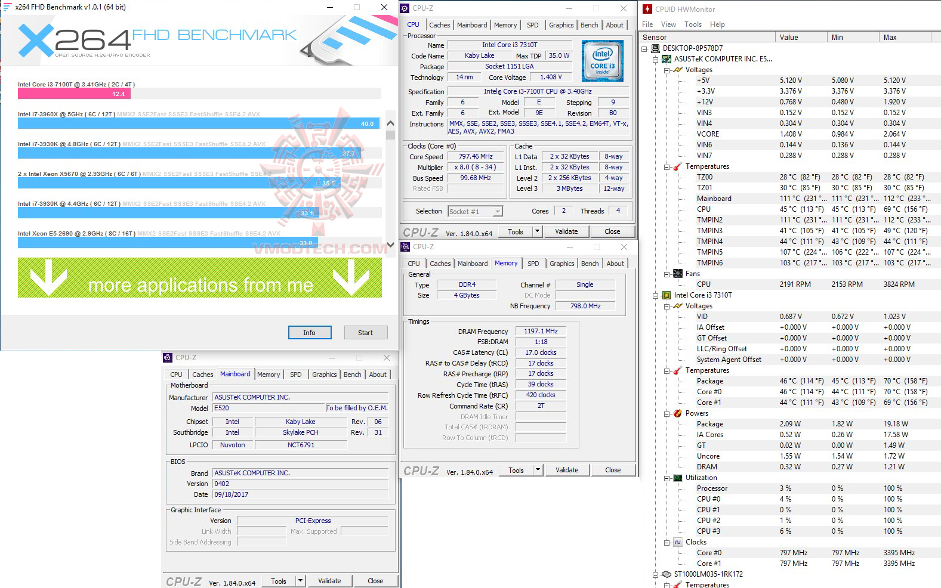Open the View menu in HWMonitor
941x588 pixels.
tap(668, 24)
